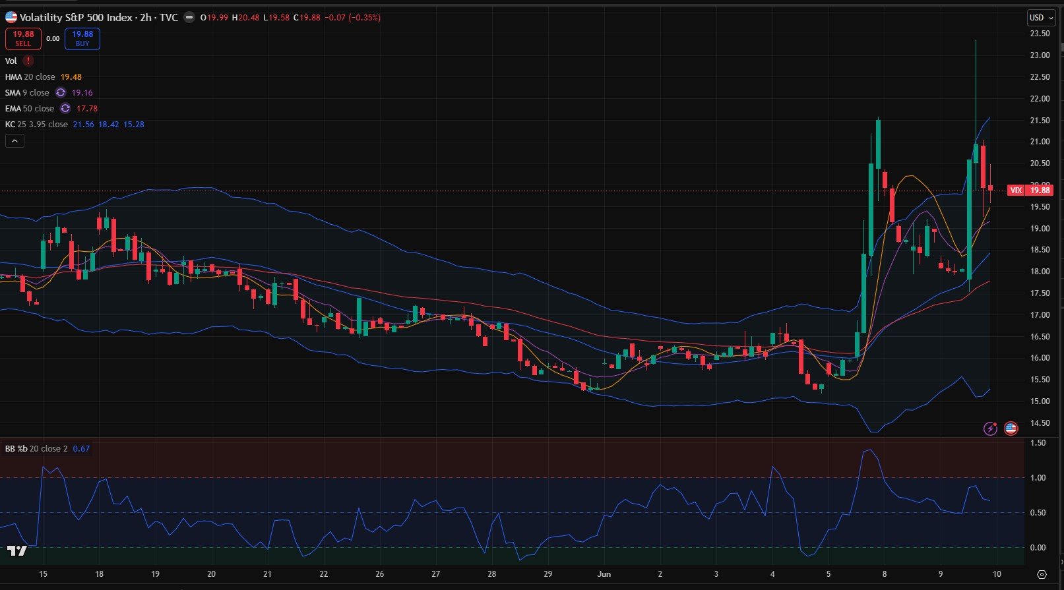Viewport: 1064px width, 590px height.
Task: Click 16.50 on the price axis
Action: click(1040, 337)
